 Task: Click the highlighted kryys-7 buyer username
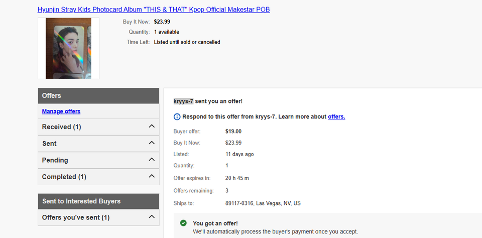[x=184, y=101]
